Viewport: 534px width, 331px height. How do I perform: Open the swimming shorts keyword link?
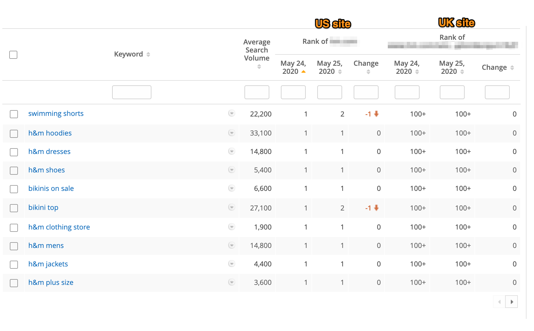coord(56,114)
